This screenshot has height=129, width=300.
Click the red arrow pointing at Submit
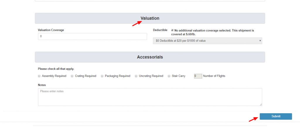click(253, 119)
